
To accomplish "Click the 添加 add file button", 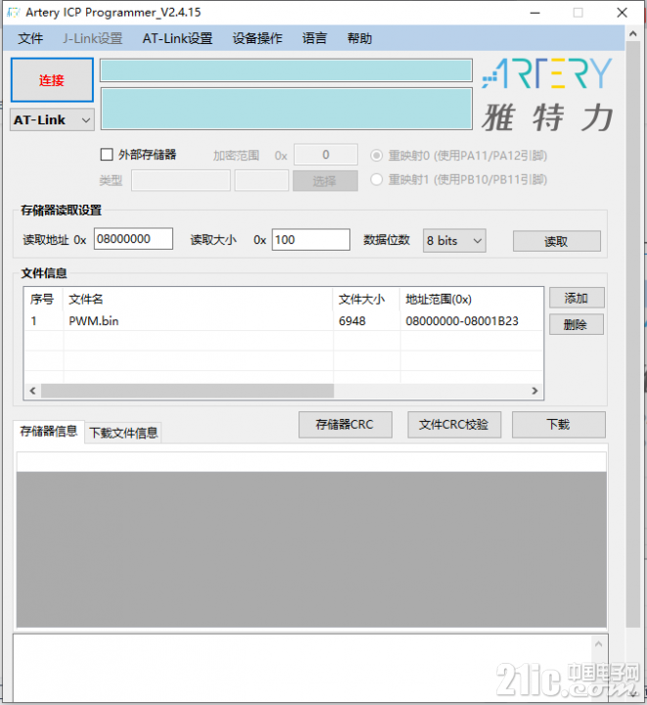I will pos(577,298).
